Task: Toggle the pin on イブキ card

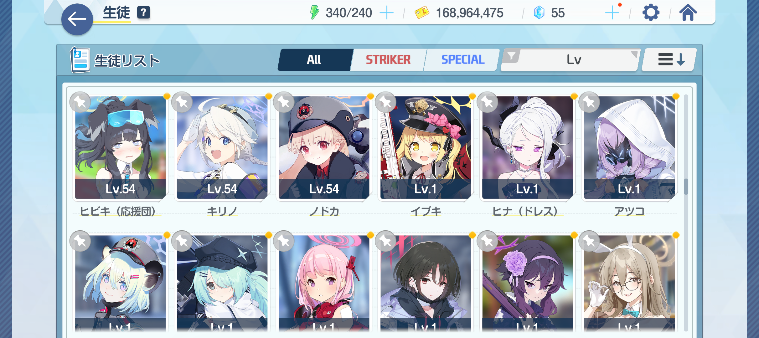Action: click(x=385, y=102)
